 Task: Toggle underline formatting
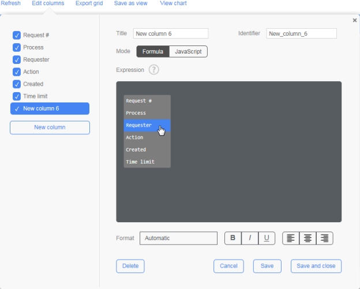coord(267,238)
